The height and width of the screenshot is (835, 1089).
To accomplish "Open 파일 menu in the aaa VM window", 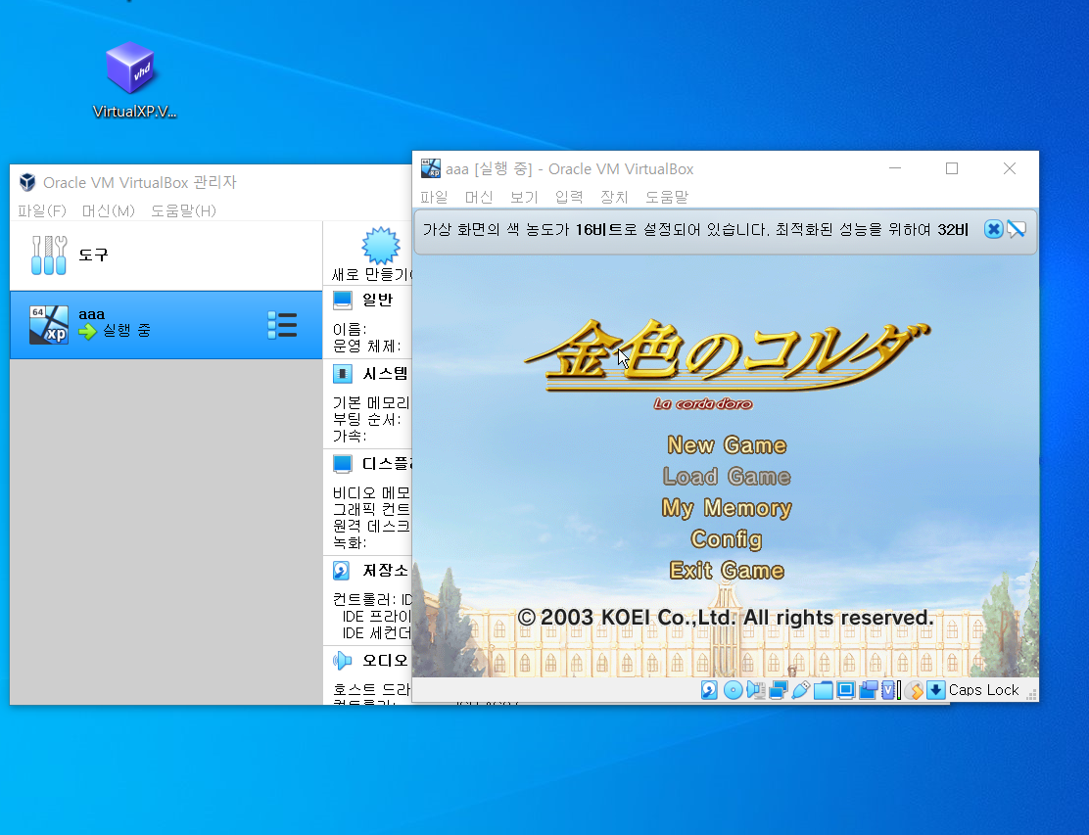I will (434, 197).
